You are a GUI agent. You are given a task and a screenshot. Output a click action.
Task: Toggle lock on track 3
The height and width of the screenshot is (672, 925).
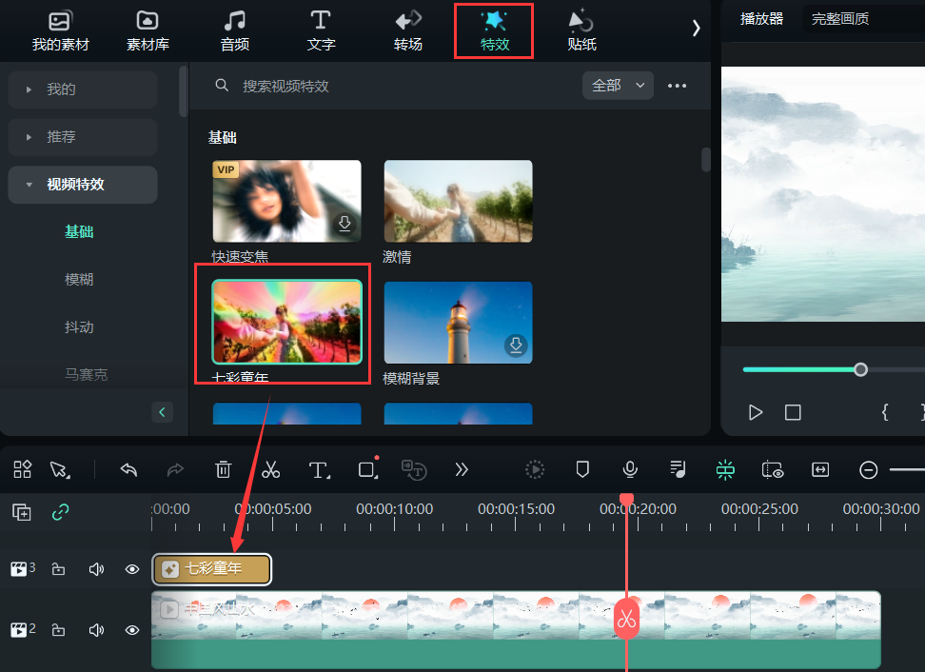pyautogui.click(x=58, y=569)
